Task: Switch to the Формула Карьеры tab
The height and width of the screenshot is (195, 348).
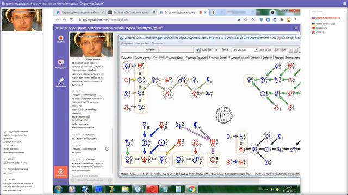Action: pyautogui.click(x=196, y=57)
